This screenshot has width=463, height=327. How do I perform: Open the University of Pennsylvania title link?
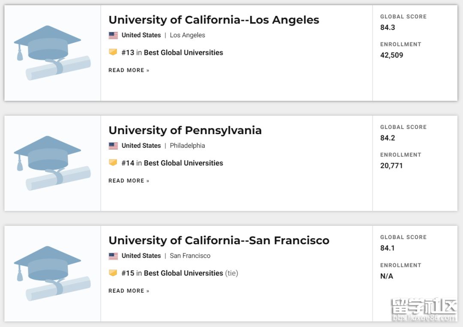click(x=185, y=130)
